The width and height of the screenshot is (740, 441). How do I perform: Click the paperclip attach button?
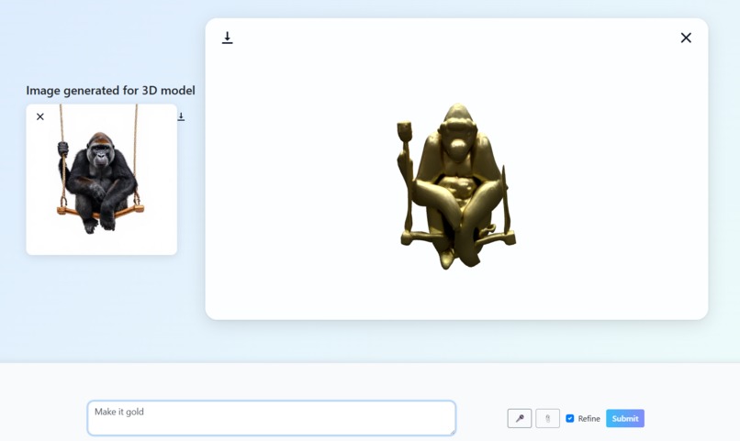[x=547, y=418]
